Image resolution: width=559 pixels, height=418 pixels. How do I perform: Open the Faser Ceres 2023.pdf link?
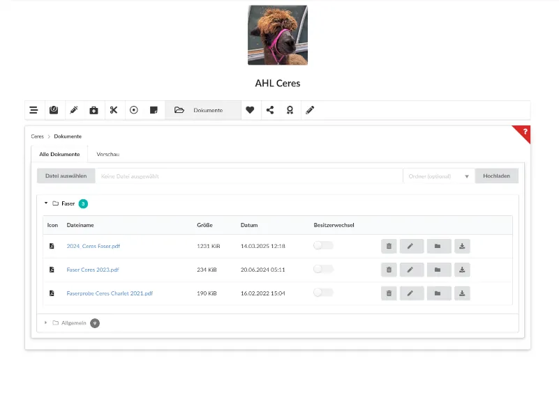[93, 270]
